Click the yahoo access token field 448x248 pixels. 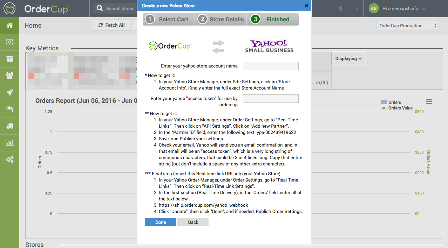coord(271,99)
